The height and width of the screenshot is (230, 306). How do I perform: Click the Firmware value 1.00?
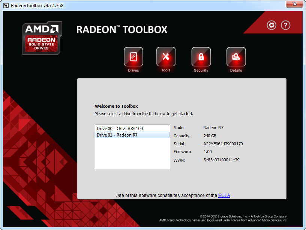[x=208, y=152]
